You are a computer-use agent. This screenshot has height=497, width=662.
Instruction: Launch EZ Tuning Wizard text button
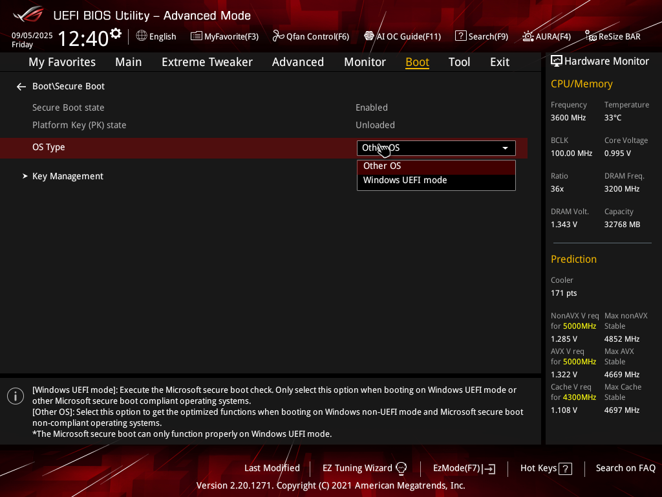pos(357,469)
